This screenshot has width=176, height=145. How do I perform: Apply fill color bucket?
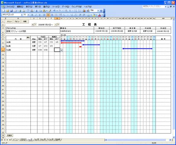pos(94,15)
